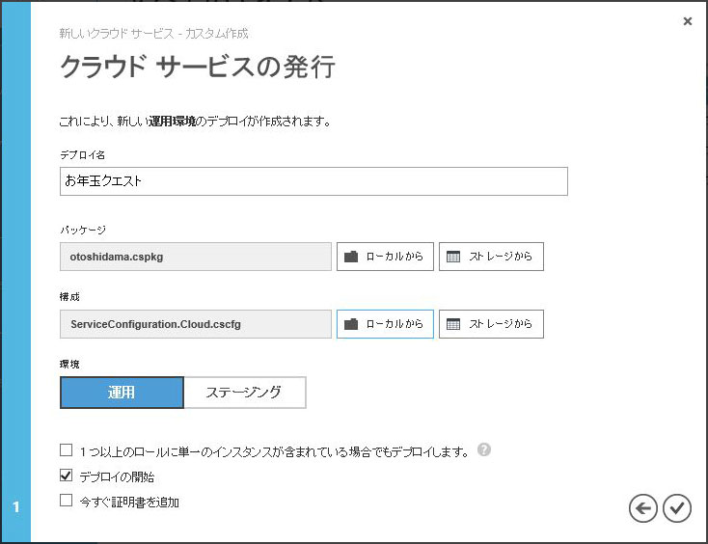Click the クラウド サービスの発行 heading
708x544 pixels.
click(198, 67)
